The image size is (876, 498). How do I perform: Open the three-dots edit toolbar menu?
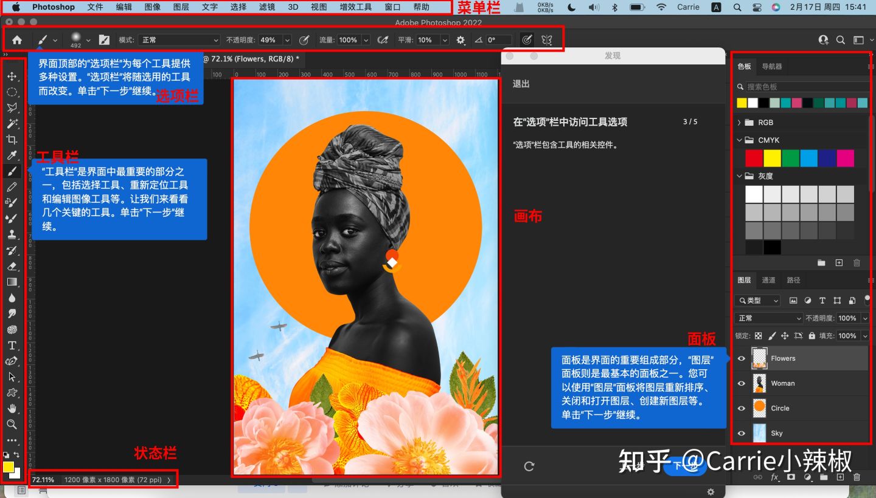(12, 440)
